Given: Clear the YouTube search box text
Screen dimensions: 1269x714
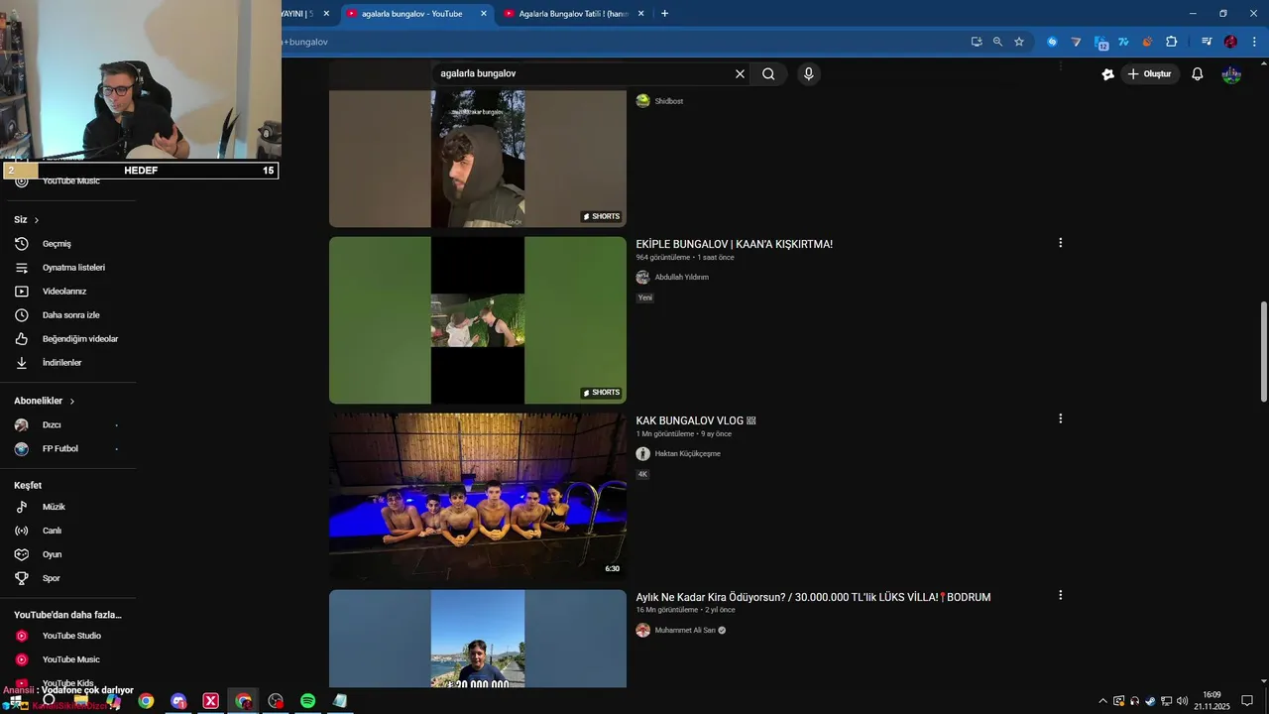Looking at the screenshot, I should point(740,73).
